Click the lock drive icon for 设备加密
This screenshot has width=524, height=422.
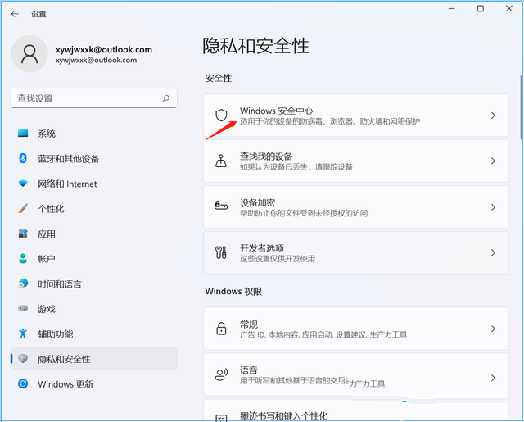click(221, 205)
